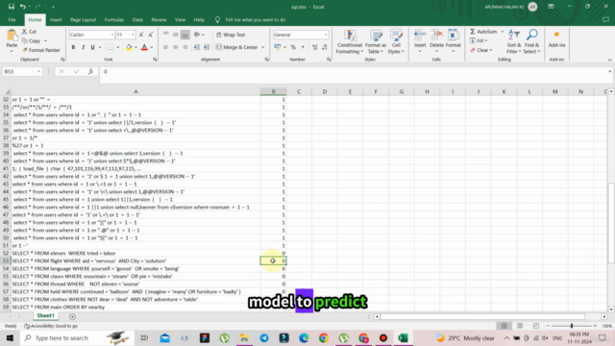Image resolution: width=615 pixels, height=346 pixels.
Task: Click Increase Decimal icon
Action: [x=314, y=47]
